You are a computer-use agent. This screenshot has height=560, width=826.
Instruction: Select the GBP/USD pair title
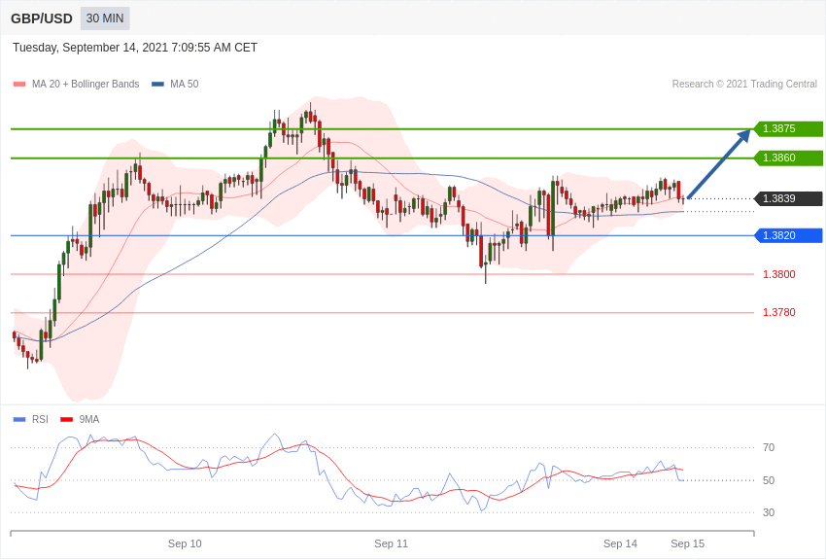[x=42, y=19]
